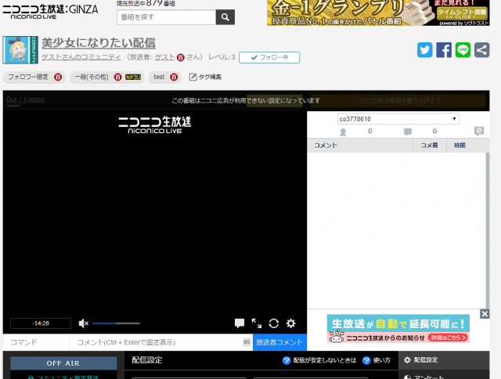Focus the 番組を探す search field
The width and height of the screenshot is (501, 379).
click(167, 17)
